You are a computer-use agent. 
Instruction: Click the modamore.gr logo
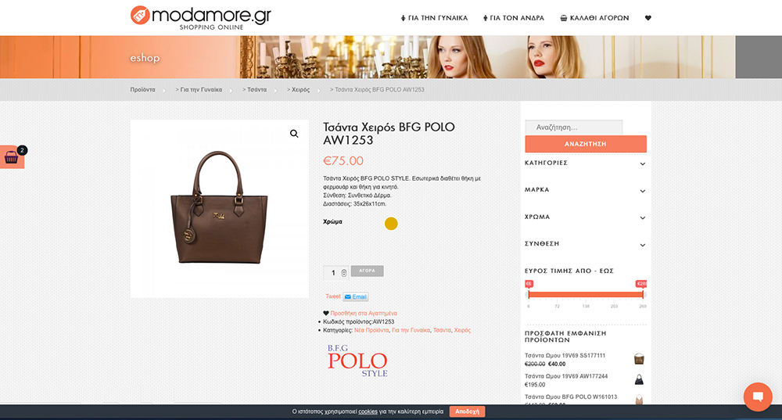200,18
